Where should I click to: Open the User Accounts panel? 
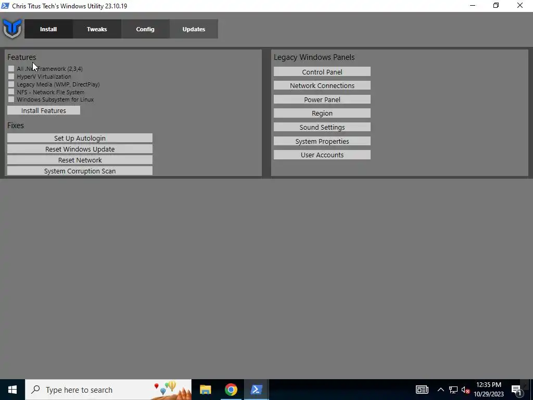(322, 155)
